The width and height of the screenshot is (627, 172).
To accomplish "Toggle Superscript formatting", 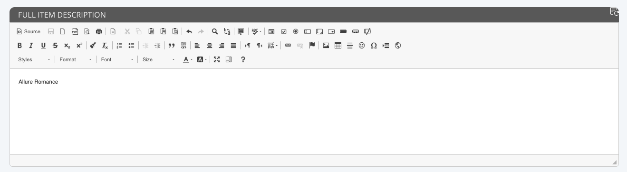I will click(79, 46).
